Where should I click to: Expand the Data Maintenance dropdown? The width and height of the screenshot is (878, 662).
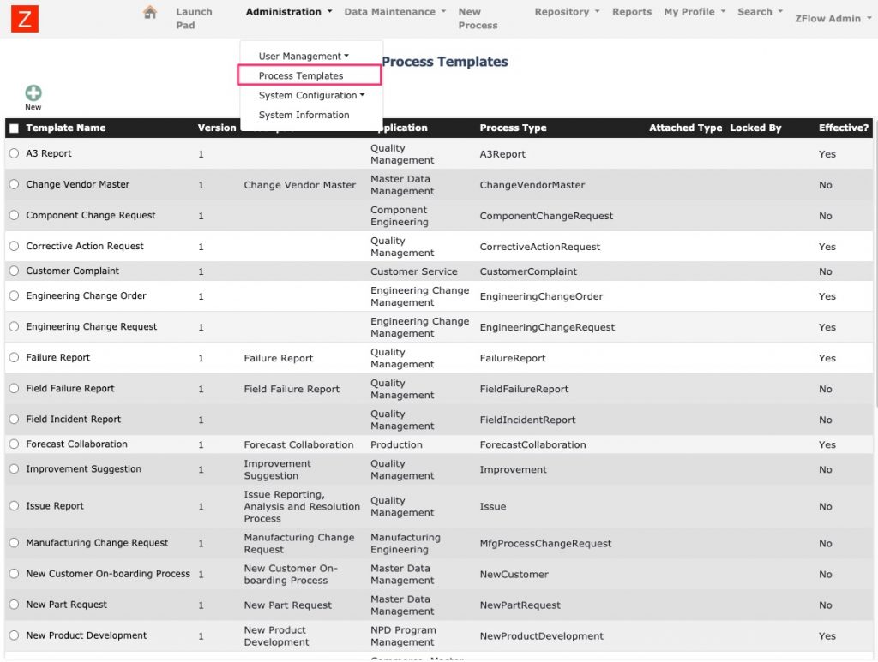(395, 12)
